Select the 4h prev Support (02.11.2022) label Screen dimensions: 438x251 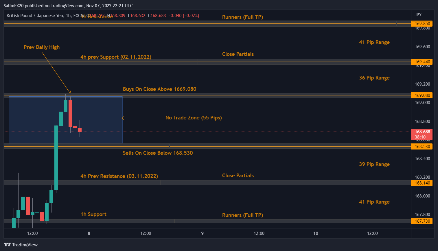[116, 57]
